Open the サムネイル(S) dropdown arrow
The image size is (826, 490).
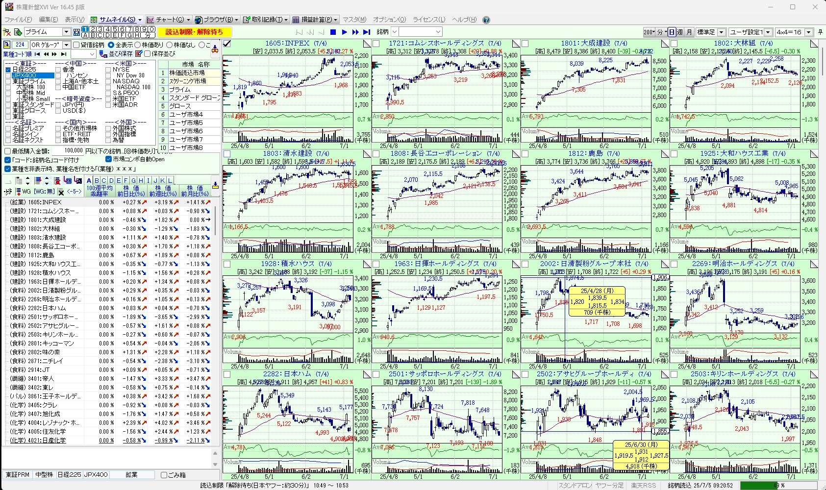coord(140,20)
